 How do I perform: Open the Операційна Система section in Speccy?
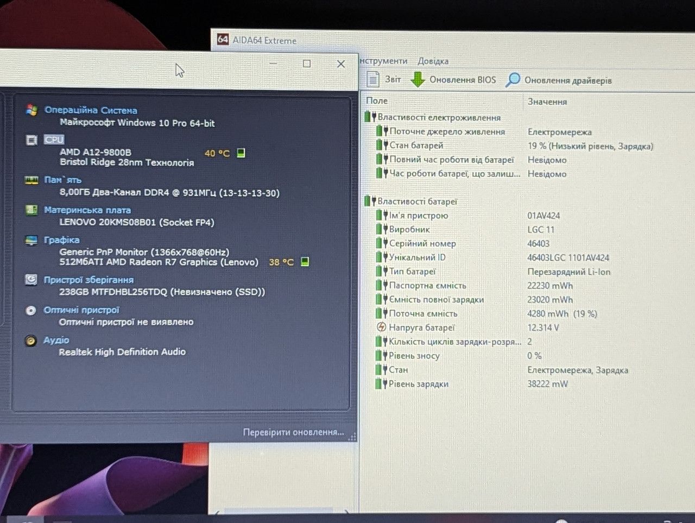[91, 110]
